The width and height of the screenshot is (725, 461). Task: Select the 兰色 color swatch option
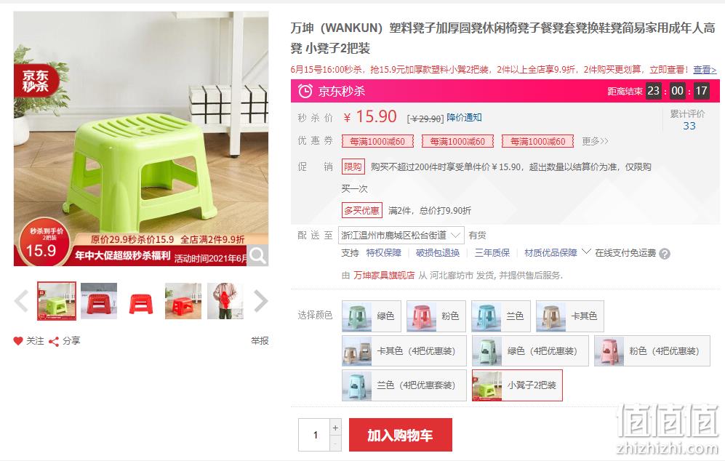pyautogui.click(x=501, y=316)
